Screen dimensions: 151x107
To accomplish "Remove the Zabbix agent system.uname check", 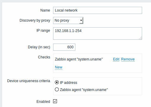I will (128, 59).
